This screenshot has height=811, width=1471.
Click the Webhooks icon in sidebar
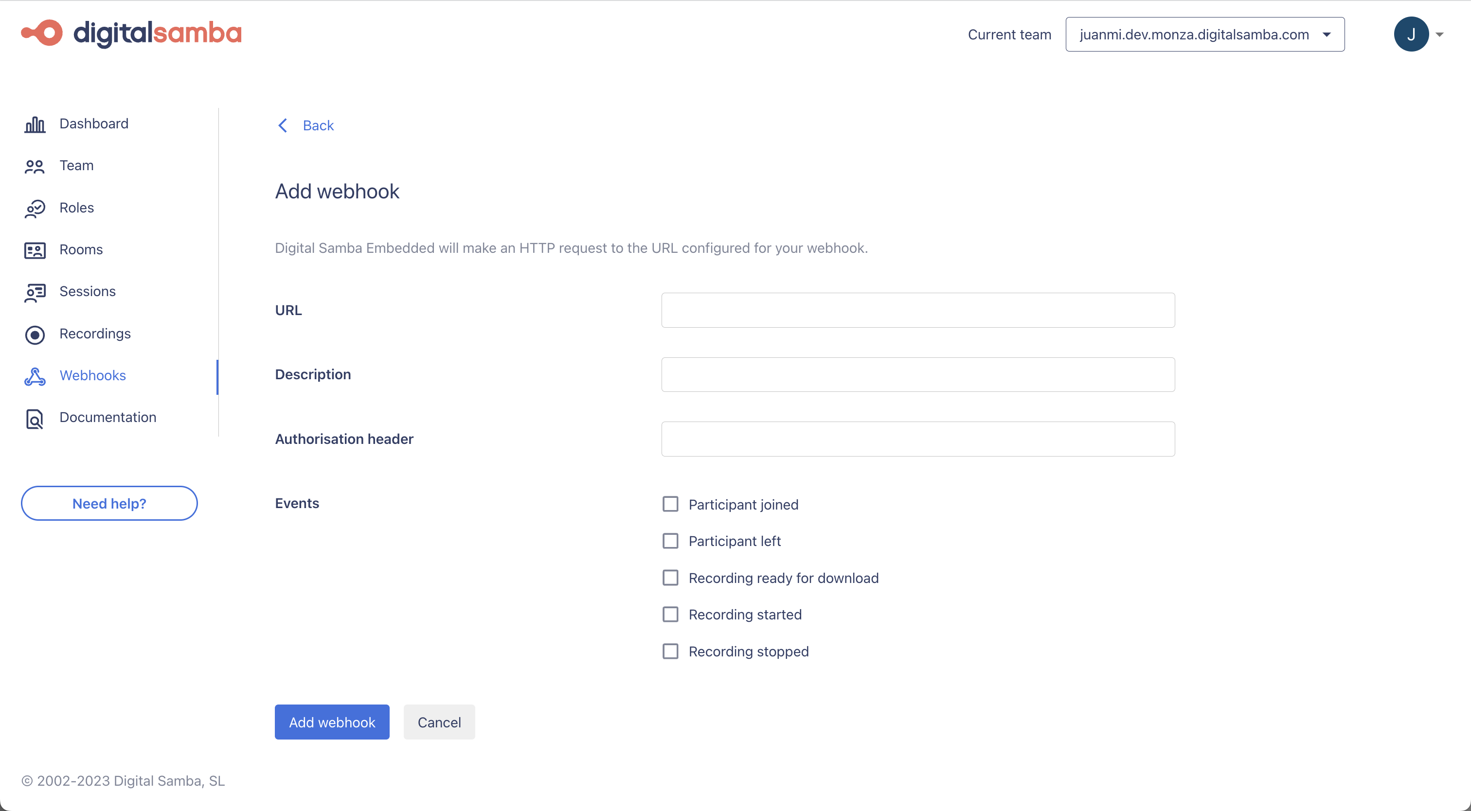click(35, 376)
